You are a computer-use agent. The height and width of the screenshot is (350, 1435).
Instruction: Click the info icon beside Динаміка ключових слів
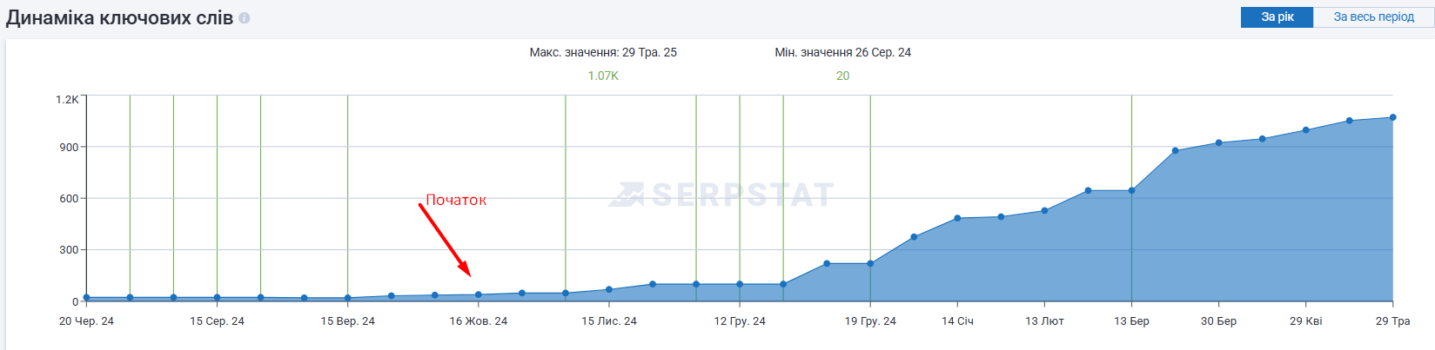point(245,18)
